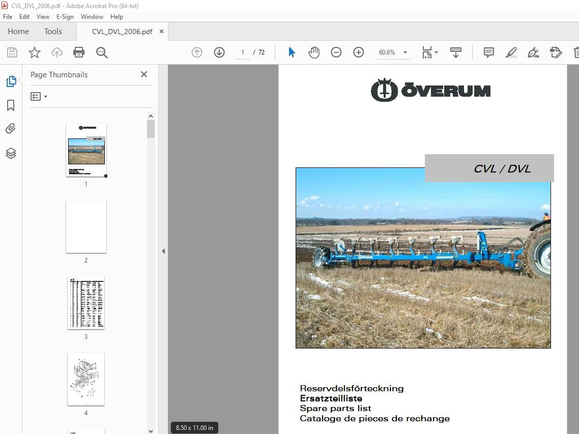Open the Edit menu
Viewport: 579px width, 434px height.
pyautogui.click(x=24, y=17)
